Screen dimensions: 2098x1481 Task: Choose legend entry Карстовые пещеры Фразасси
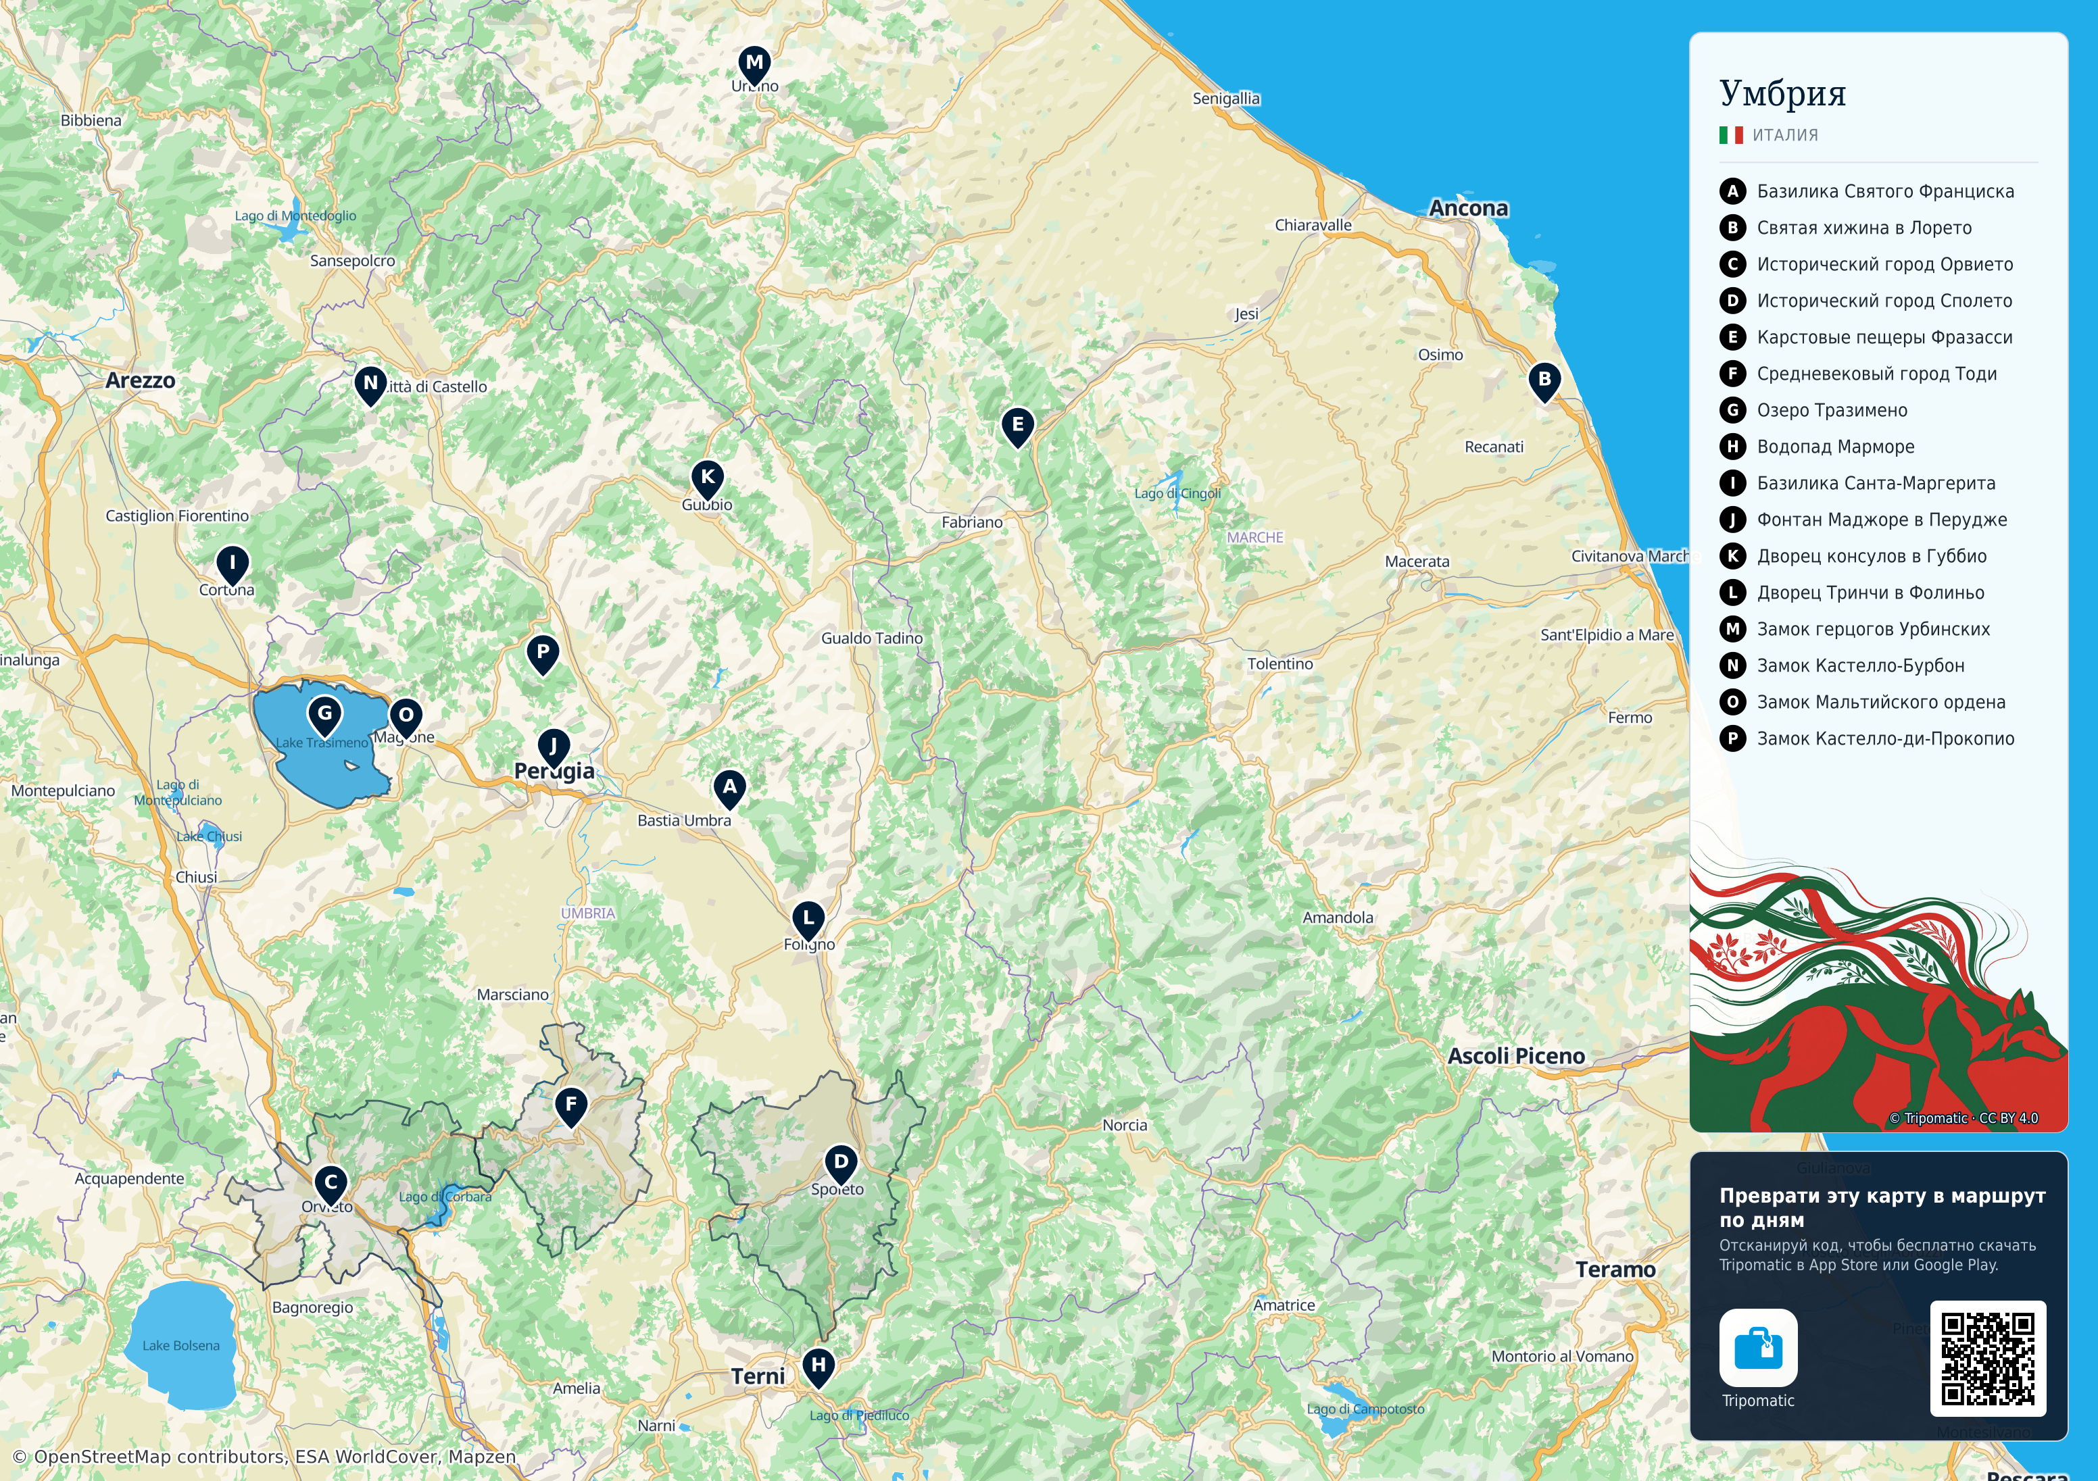(x=1866, y=337)
